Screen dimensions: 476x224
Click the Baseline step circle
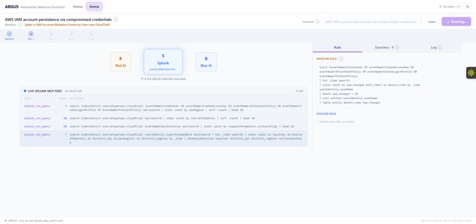click(x=9, y=34)
